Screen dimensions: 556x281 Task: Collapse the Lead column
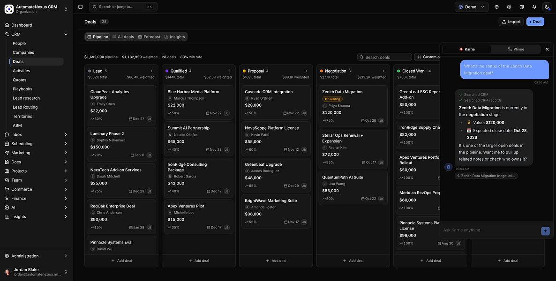pos(152,71)
